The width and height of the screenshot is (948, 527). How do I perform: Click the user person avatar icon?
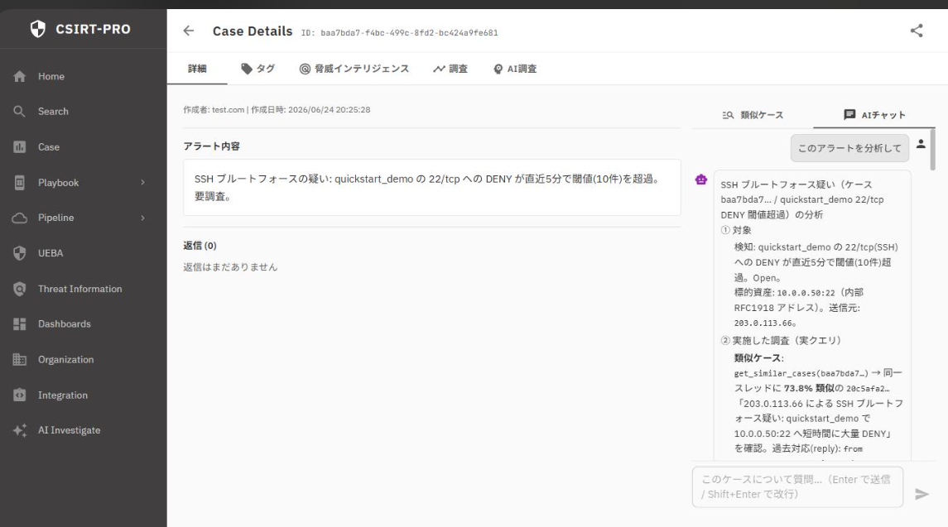921,144
